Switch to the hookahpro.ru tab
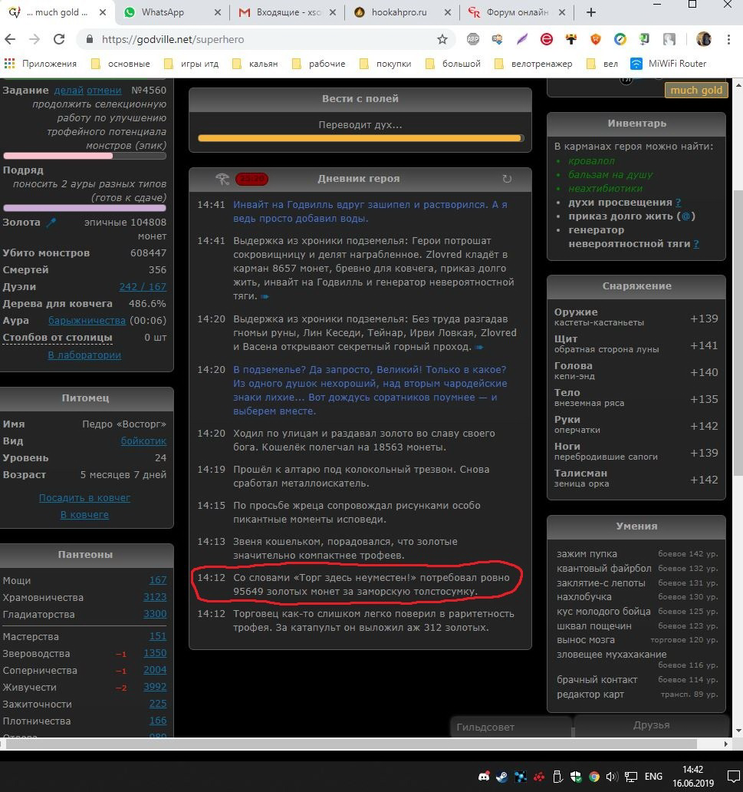 coord(403,12)
